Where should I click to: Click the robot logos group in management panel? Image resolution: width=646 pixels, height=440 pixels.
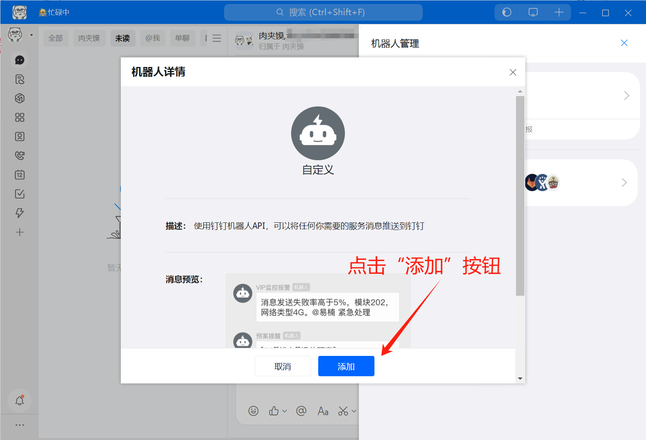point(542,183)
